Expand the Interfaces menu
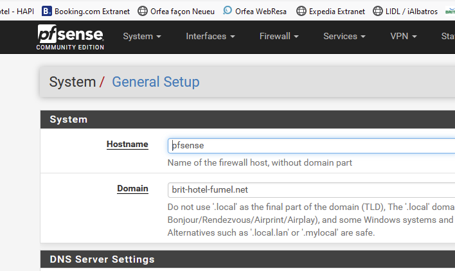The height and width of the screenshot is (271, 455). pyautogui.click(x=210, y=36)
